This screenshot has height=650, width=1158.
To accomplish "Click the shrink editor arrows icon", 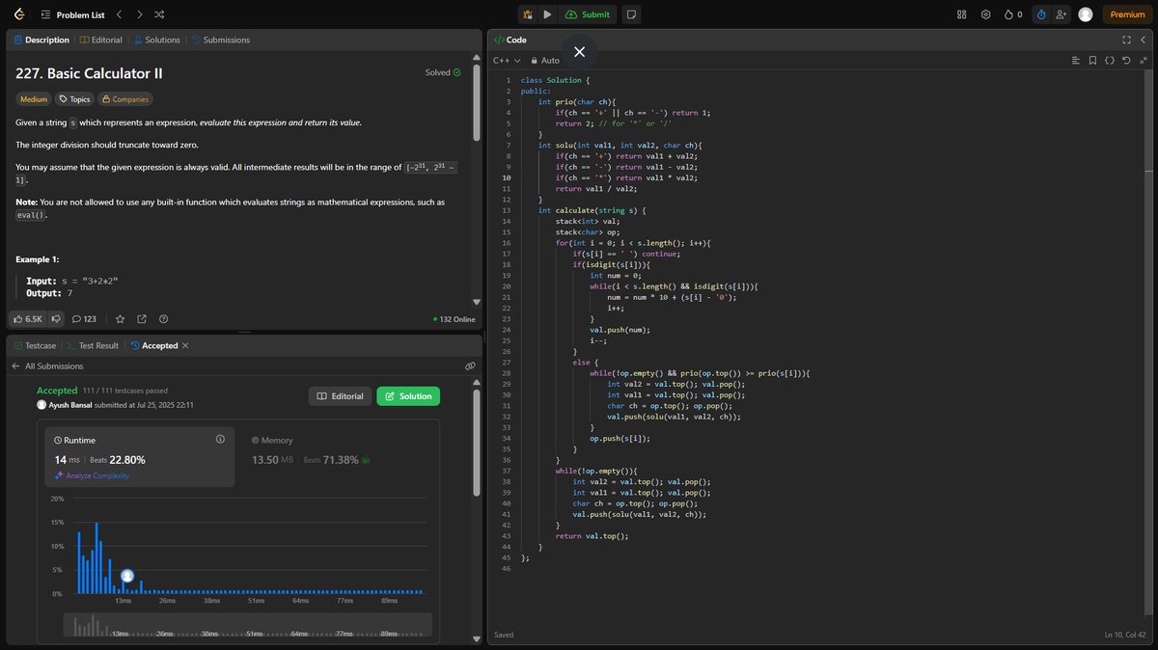I will [x=1143, y=60].
